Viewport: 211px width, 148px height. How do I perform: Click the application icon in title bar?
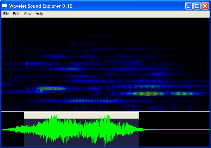5,6
